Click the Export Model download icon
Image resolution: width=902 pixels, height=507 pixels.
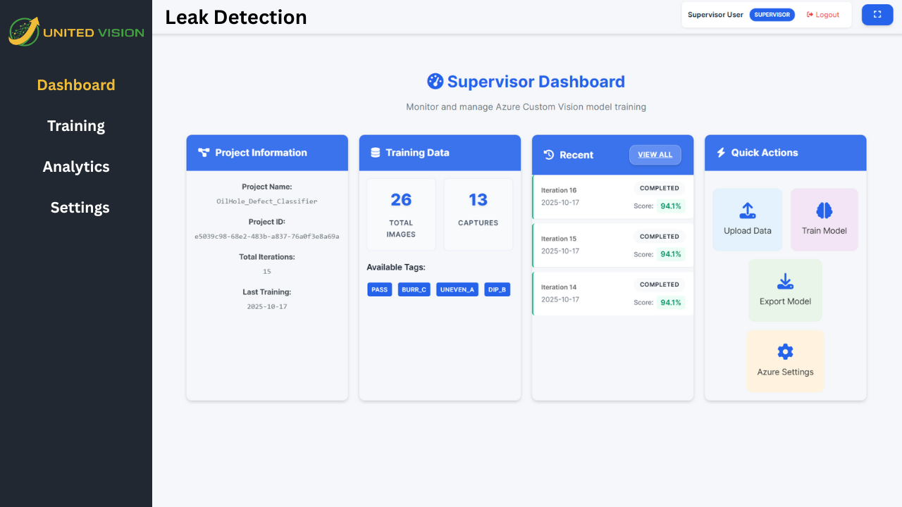coord(785,281)
